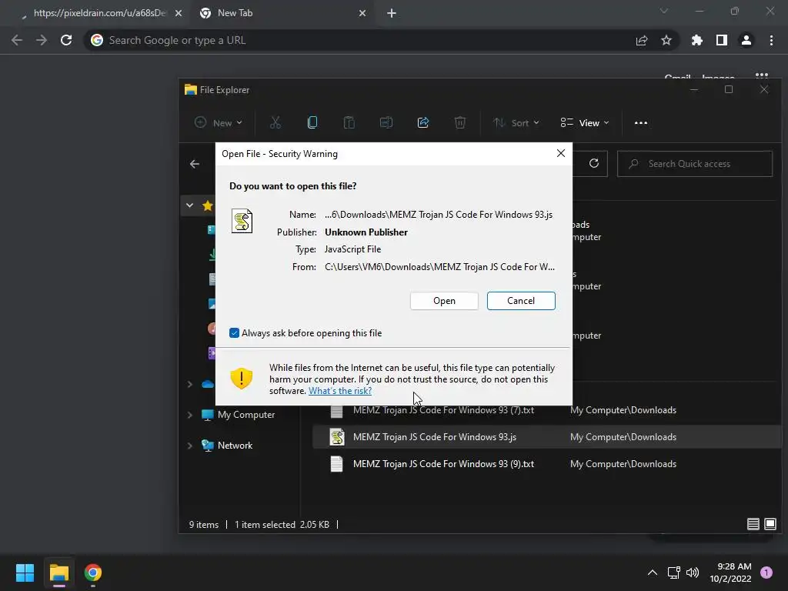Select My Computer in navigation pane
This screenshot has width=788, height=591.
click(245, 415)
